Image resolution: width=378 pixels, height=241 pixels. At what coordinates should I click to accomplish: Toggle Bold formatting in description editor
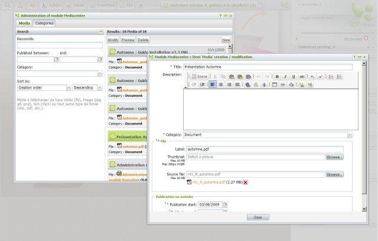tap(277, 77)
